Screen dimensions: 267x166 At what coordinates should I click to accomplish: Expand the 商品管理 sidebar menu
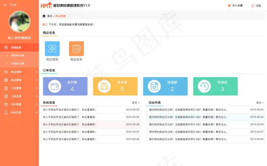(36, 80)
